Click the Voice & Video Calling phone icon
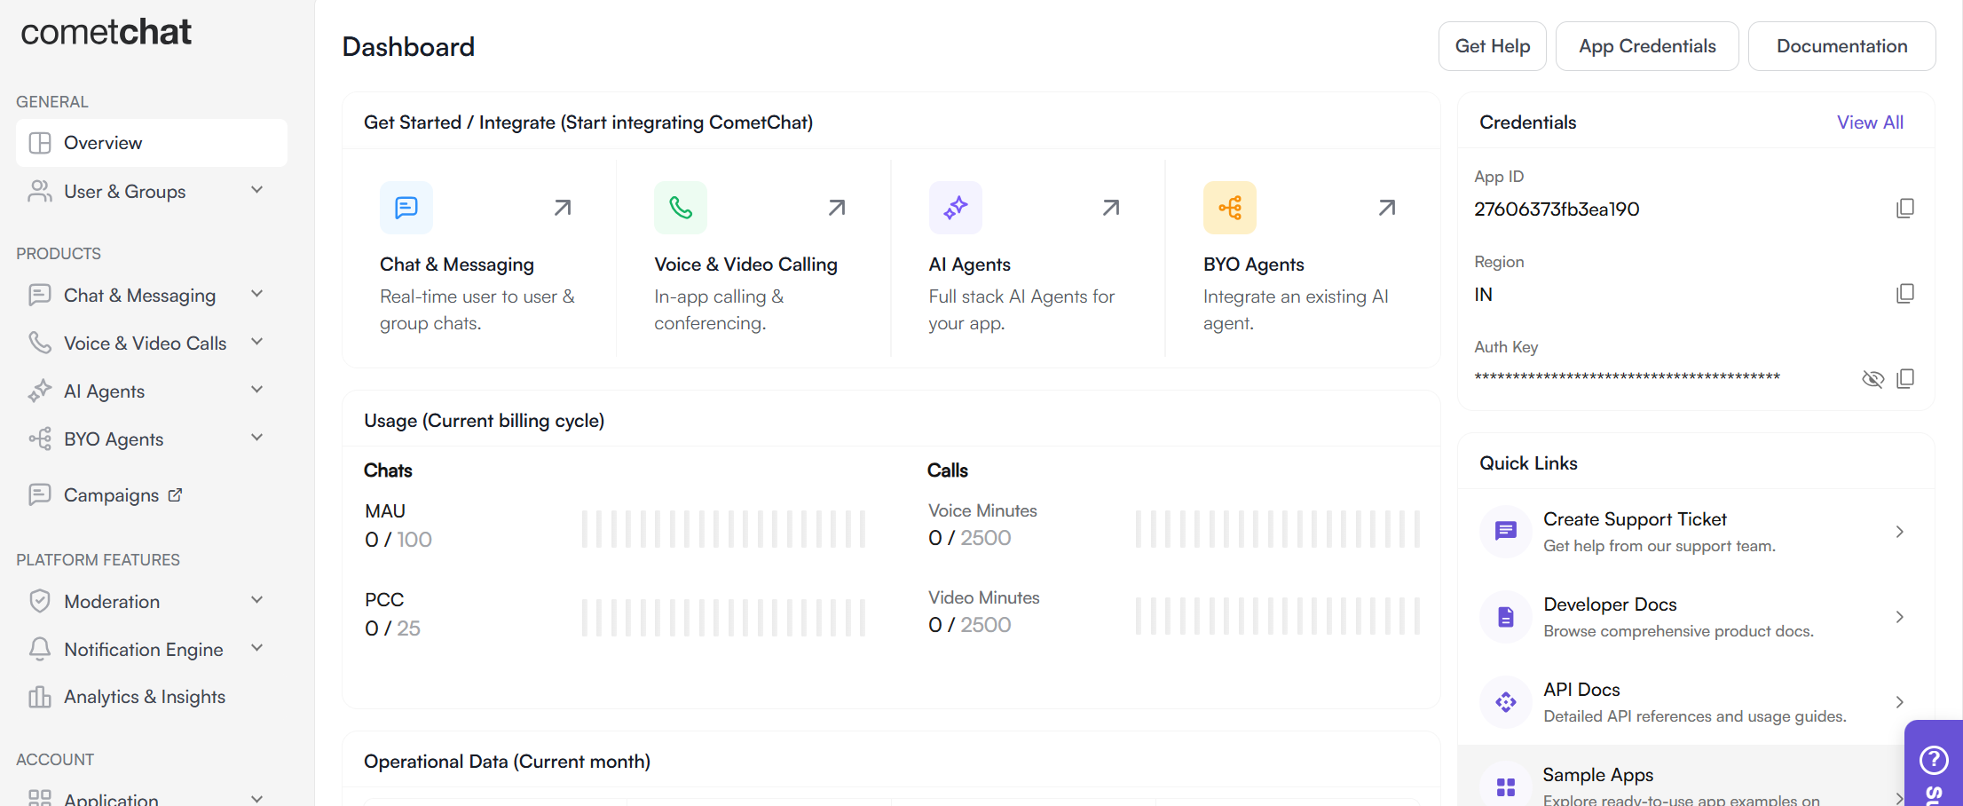The height and width of the screenshot is (806, 1963). coord(681,208)
